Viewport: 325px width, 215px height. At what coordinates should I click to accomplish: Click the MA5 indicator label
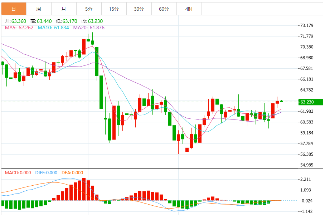point(19,28)
